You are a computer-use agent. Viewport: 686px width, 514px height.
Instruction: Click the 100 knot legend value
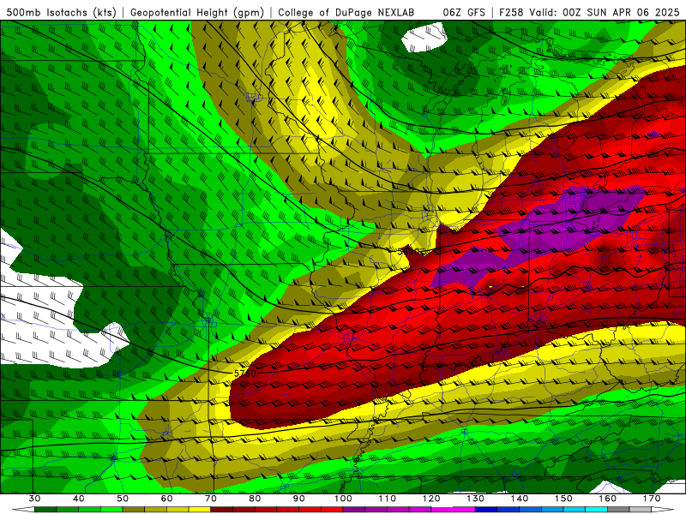(x=344, y=499)
